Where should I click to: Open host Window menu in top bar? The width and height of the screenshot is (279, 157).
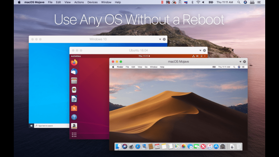[x=106, y=2]
